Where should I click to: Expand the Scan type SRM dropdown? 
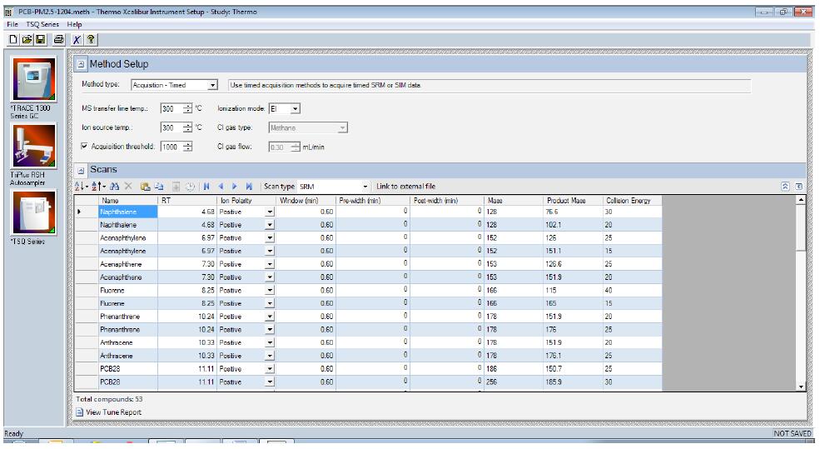[x=365, y=187]
